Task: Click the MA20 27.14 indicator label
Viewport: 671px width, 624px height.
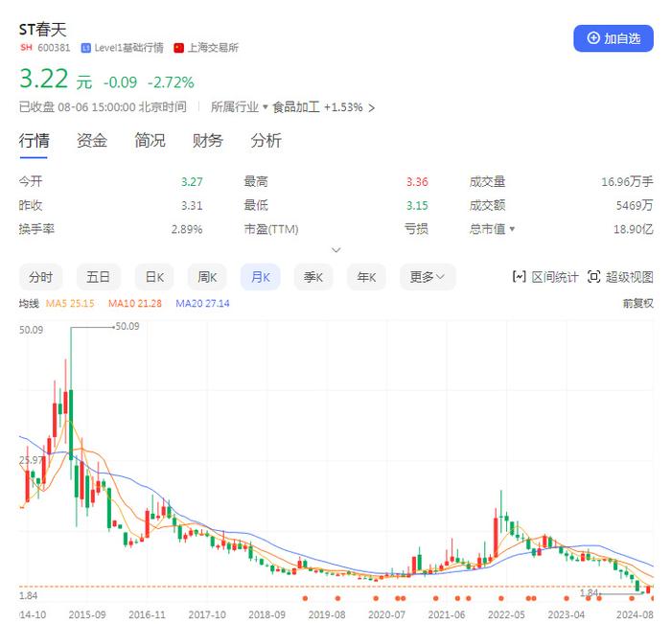Action: click(202, 304)
